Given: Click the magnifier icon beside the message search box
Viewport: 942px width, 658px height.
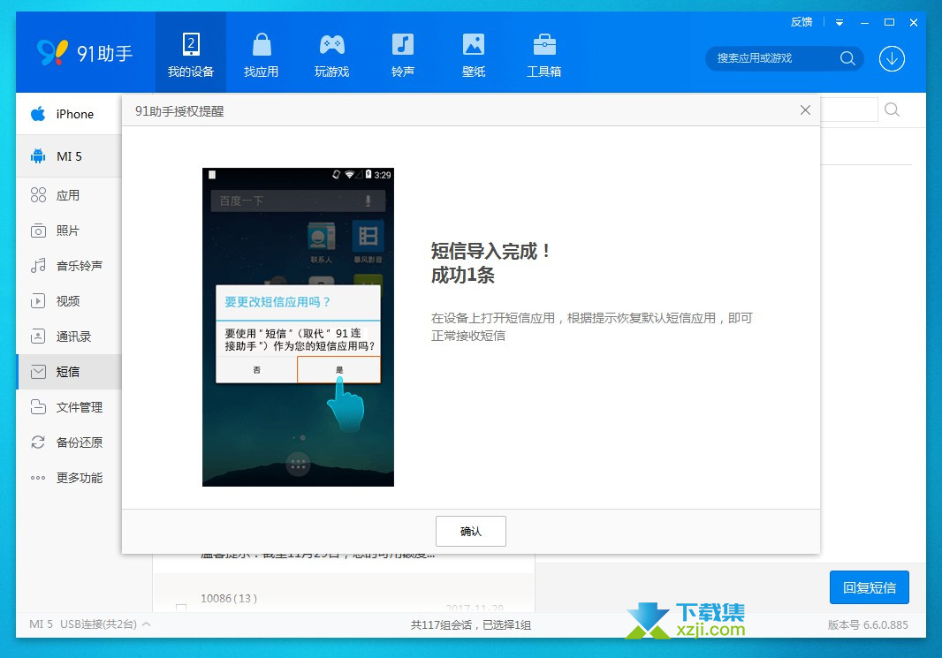Looking at the screenshot, I should [893, 110].
